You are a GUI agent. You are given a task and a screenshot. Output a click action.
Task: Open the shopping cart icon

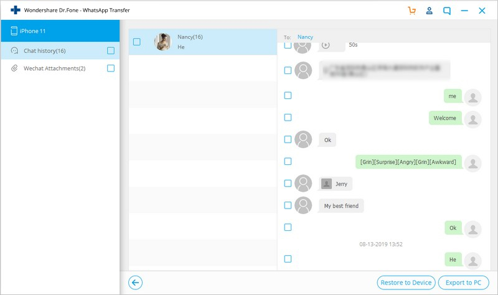[411, 11]
